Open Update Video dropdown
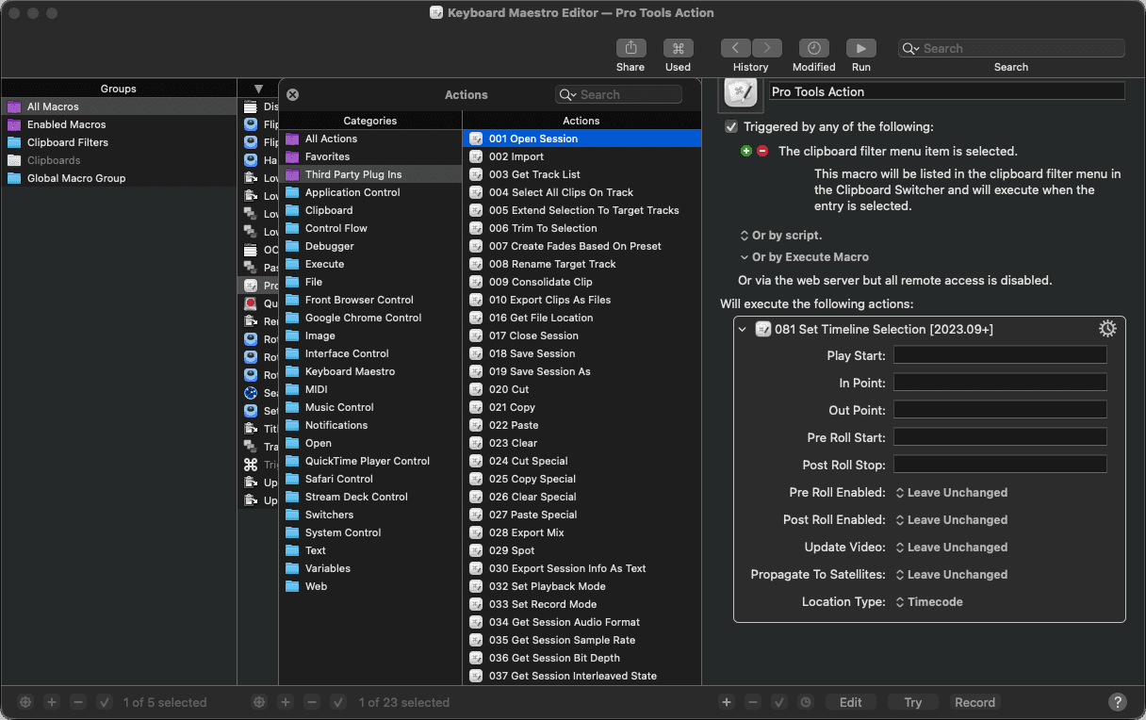 coord(951,548)
